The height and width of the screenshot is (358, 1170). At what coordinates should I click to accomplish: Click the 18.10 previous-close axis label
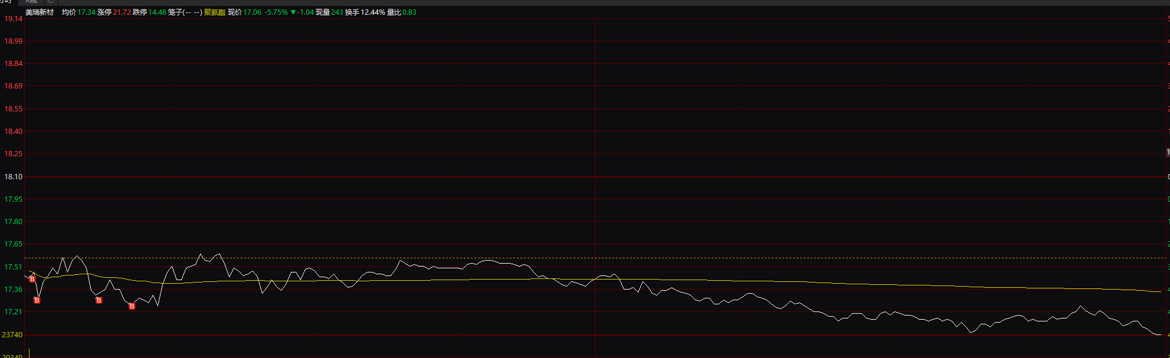pos(14,177)
